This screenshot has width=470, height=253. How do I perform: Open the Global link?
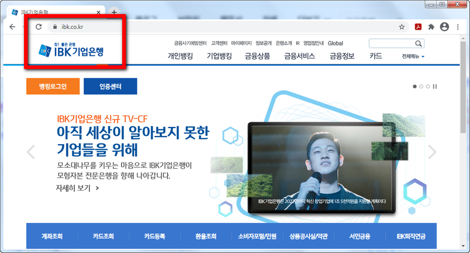click(x=335, y=43)
